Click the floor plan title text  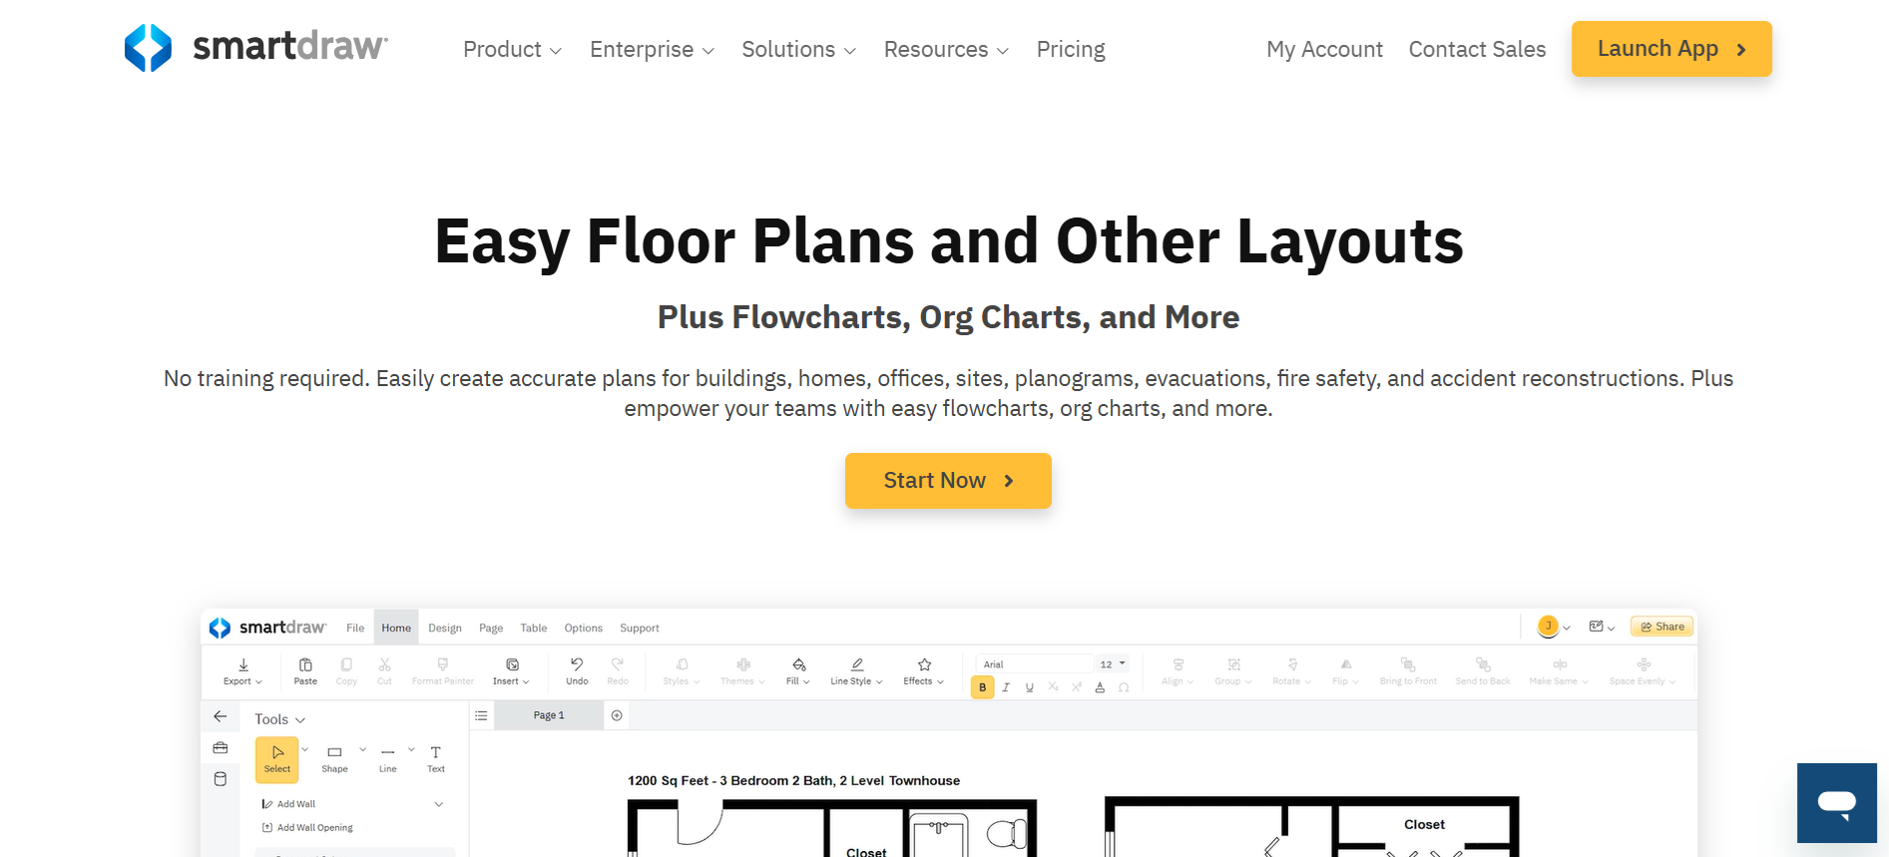[x=794, y=781]
